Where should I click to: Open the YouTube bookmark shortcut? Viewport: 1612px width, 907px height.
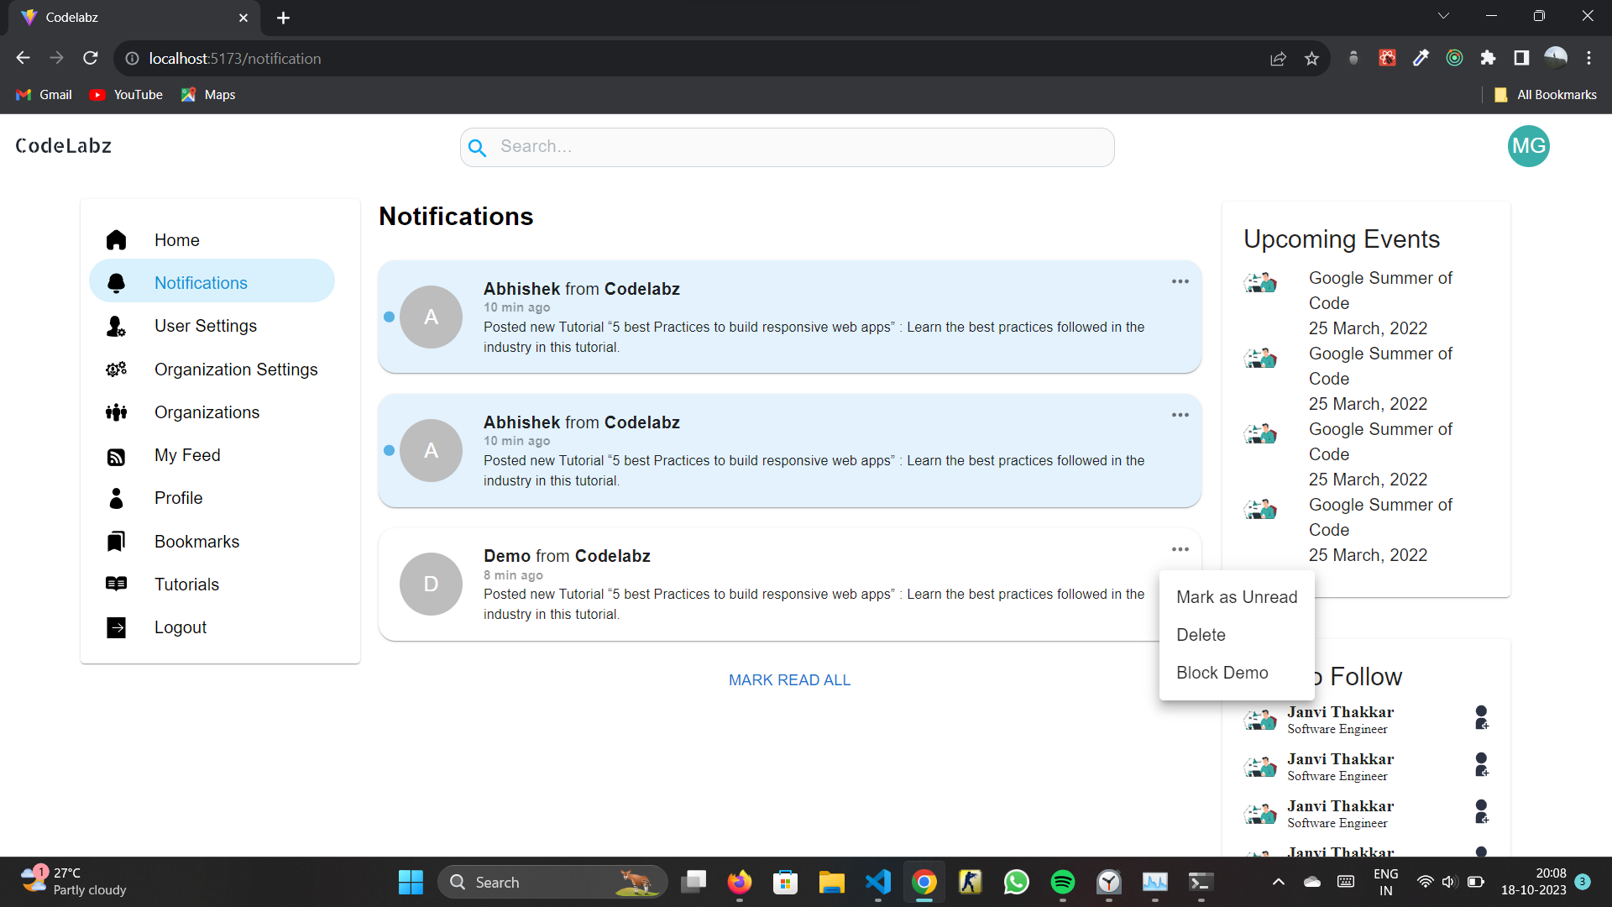tap(125, 94)
